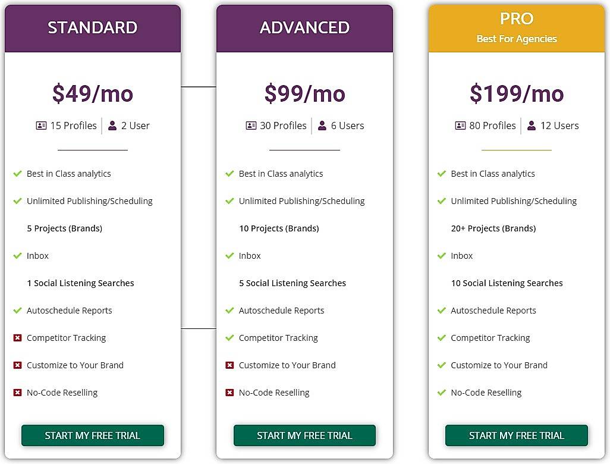
Task: Click the red X next to No-Code Reselling on Advanced
Action: [x=229, y=393]
